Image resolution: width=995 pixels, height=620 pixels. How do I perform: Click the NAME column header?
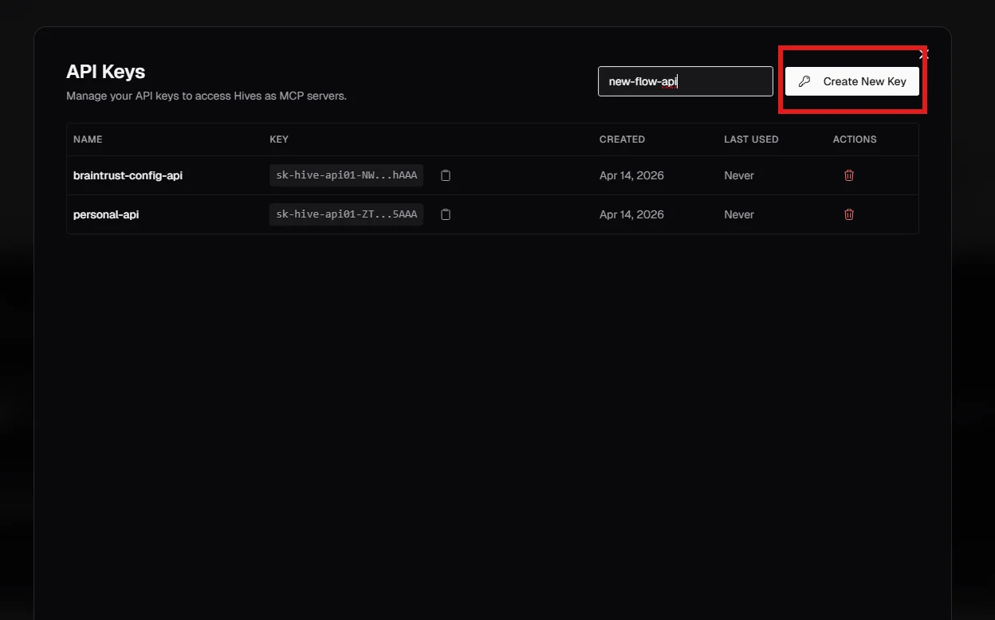pyautogui.click(x=88, y=139)
